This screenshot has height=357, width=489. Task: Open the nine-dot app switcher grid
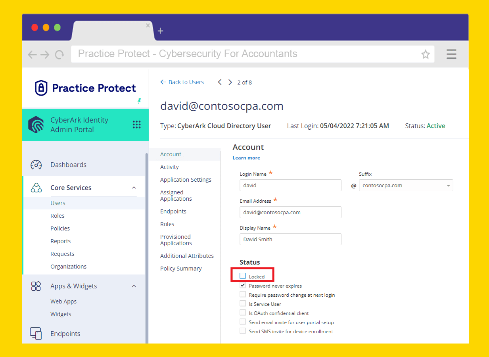pos(137,125)
